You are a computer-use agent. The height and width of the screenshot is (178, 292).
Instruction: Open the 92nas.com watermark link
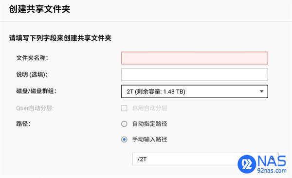coord(272,170)
